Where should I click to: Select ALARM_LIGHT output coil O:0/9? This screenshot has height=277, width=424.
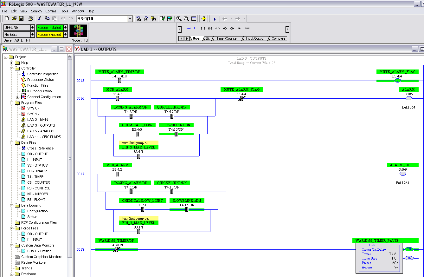(402, 174)
